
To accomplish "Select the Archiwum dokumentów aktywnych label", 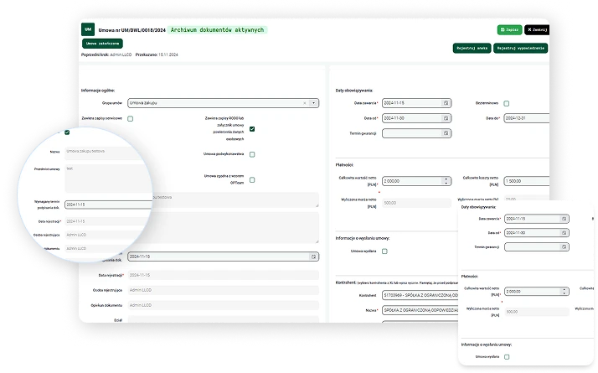I will [218, 29].
